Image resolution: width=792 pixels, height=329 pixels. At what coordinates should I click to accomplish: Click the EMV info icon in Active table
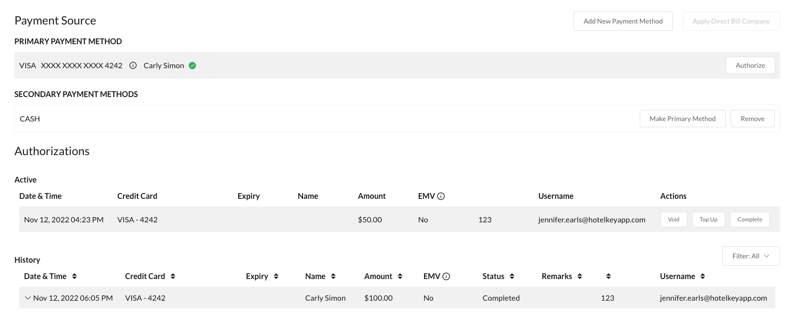click(441, 196)
